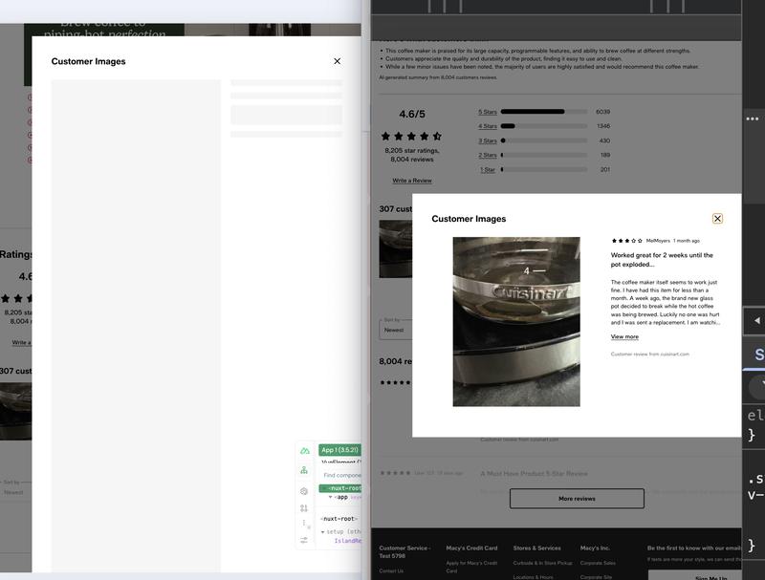765x580 pixels.
Task: Click the 3 Stars rating bar
Action: (543, 140)
